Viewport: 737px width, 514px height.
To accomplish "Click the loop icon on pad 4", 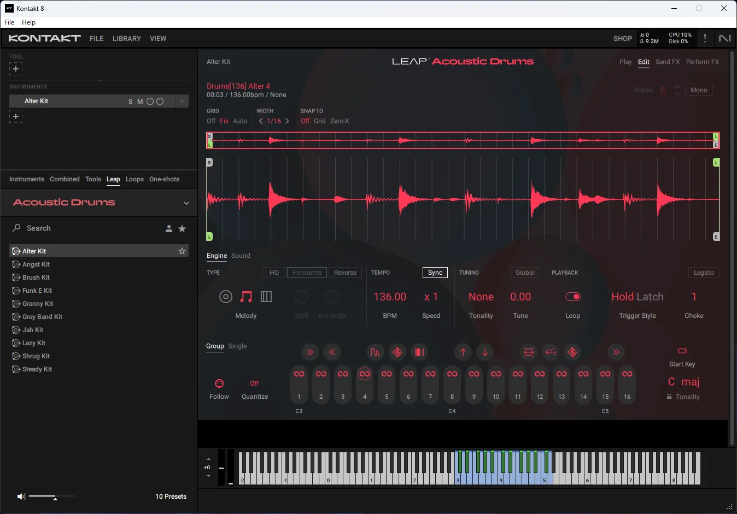I will pyautogui.click(x=365, y=374).
